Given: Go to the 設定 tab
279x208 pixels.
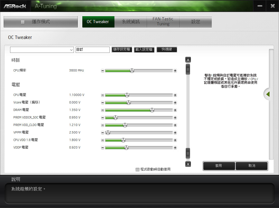Looking at the screenshot, I should pos(196,22).
